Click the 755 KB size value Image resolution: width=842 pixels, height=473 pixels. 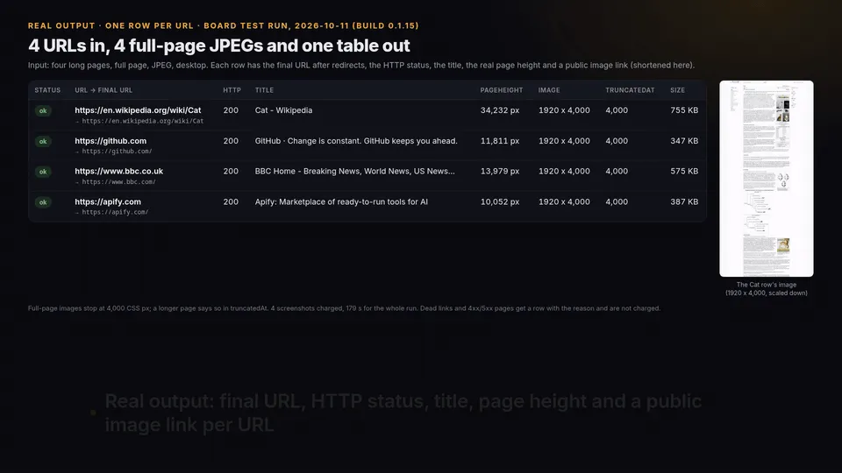tap(684, 110)
